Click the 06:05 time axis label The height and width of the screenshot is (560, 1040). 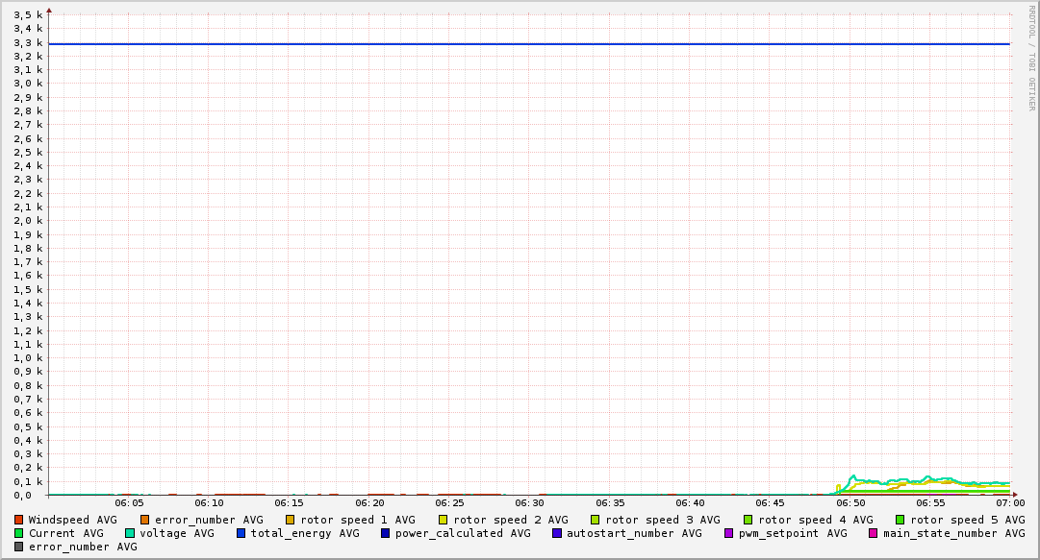129,502
